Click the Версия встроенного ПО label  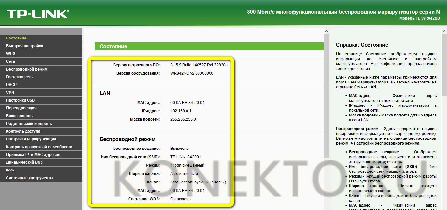pyautogui.click(x=136, y=65)
